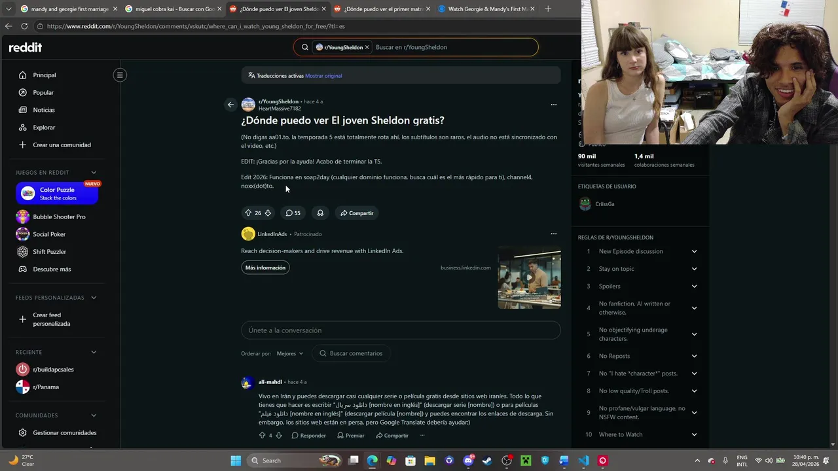This screenshot has width=838, height=471.
Task: Upvote ali-mahdi's comment
Action: click(x=262, y=435)
